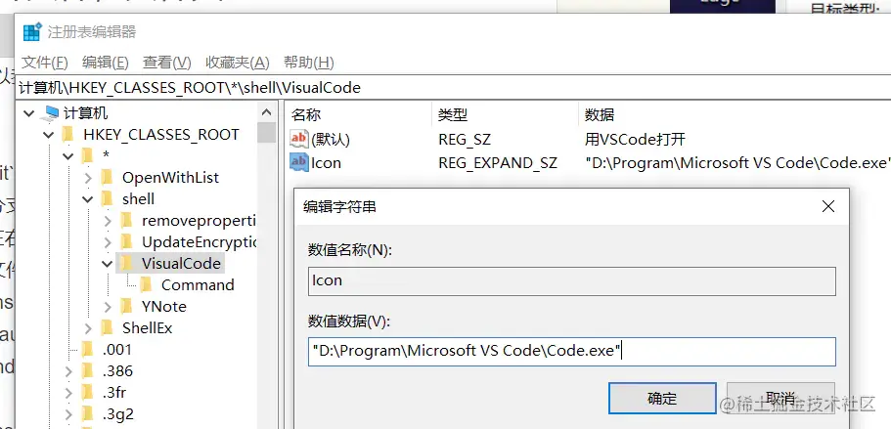The image size is (891, 429).
Task: Click the REG_EXPAND_SZ type cell
Action: 498,163
